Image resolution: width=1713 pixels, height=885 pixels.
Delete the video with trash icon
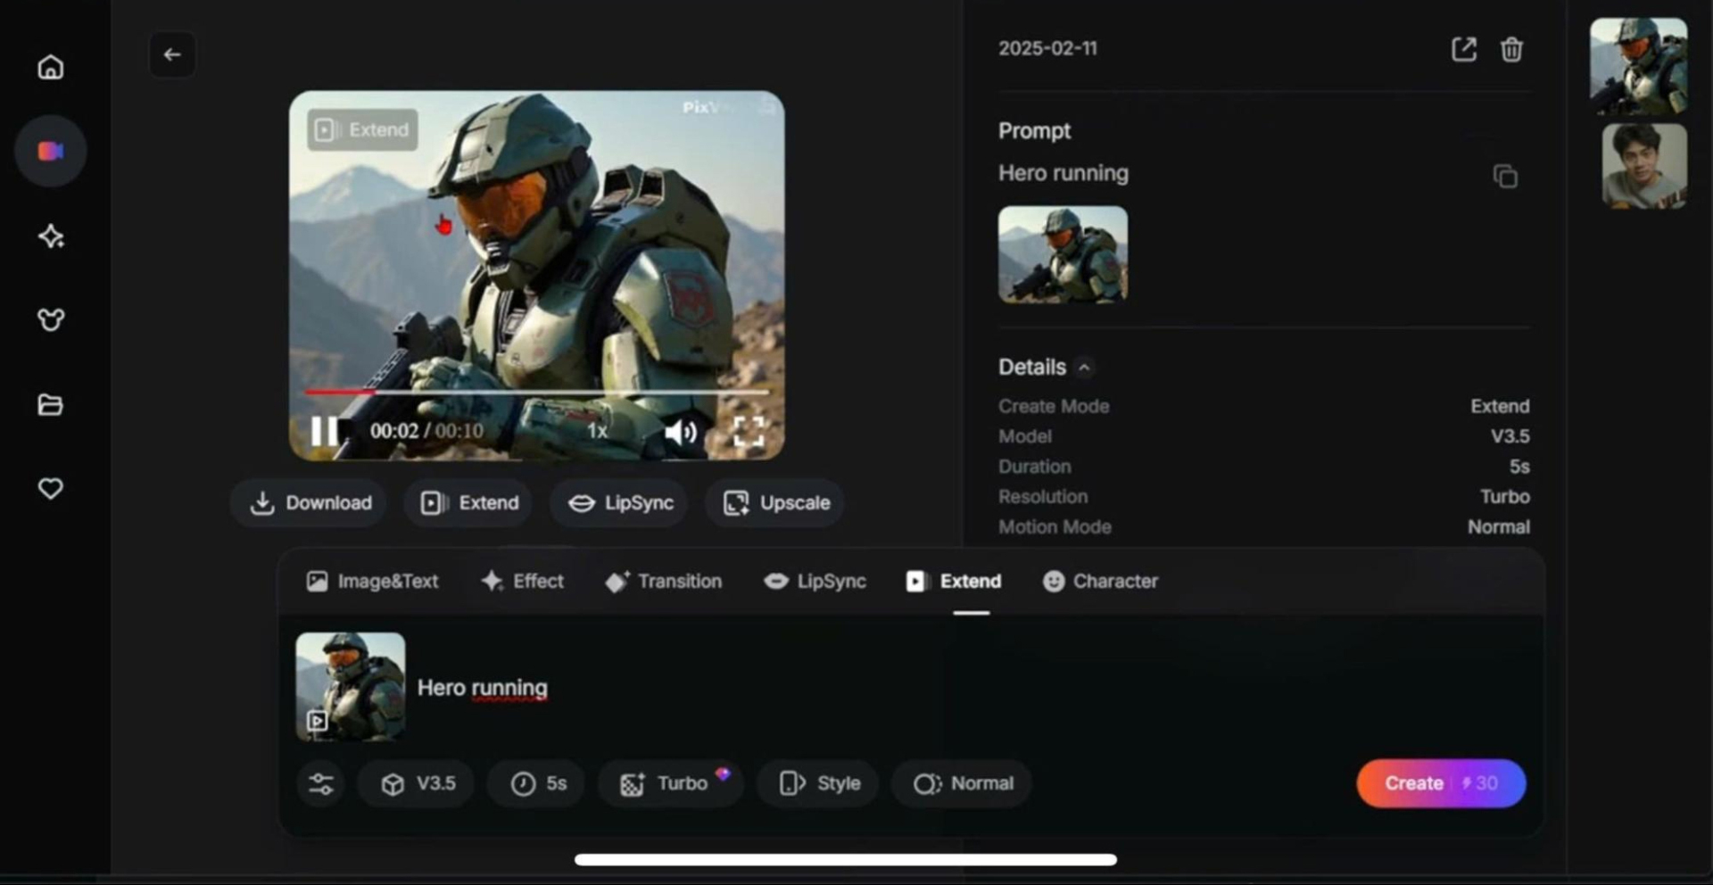click(1510, 50)
